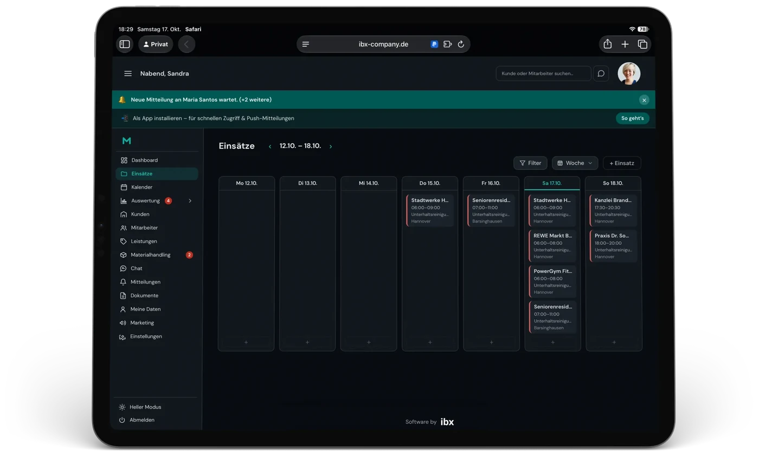Open the Kanzlei Brand card on Sunday

coord(614,211)
